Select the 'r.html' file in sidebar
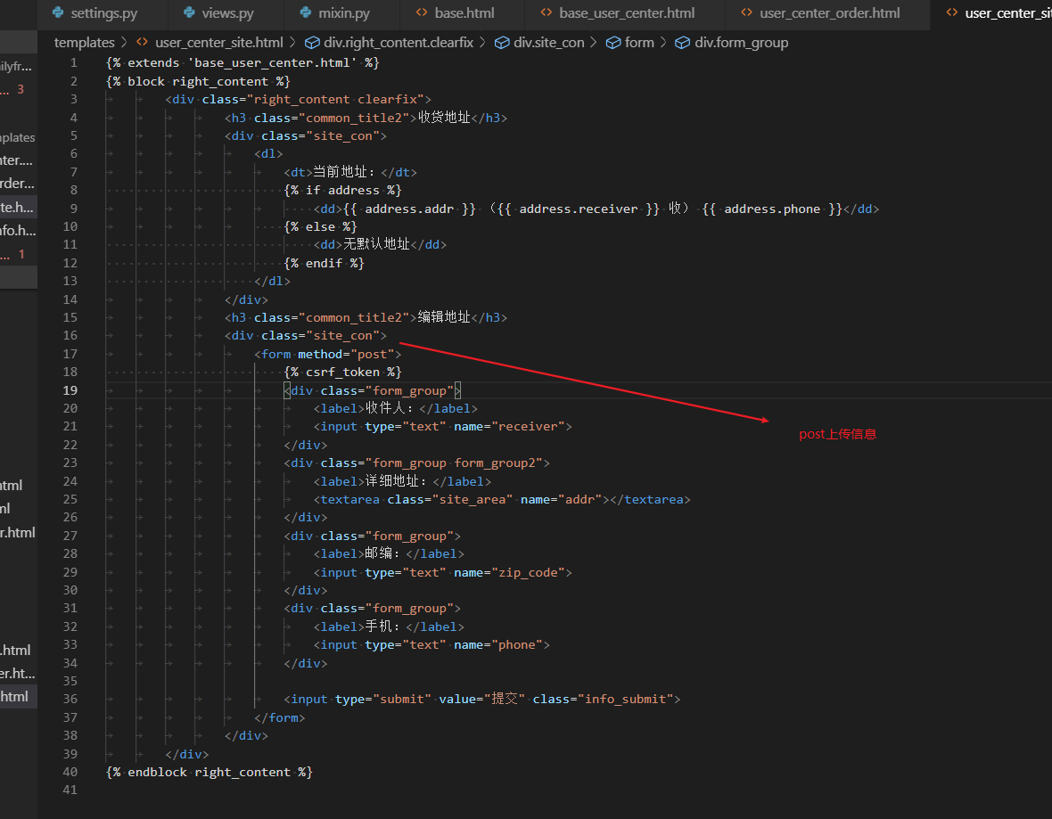This screenshot has width=1052, height=819. (x=18, y=533)
